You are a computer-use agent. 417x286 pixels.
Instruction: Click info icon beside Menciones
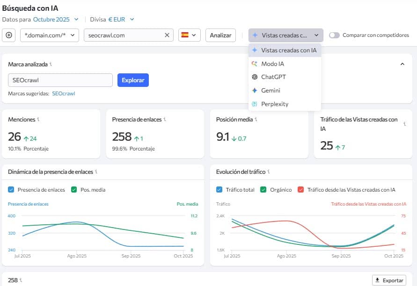pyautogui.click(x=38, y=120)
